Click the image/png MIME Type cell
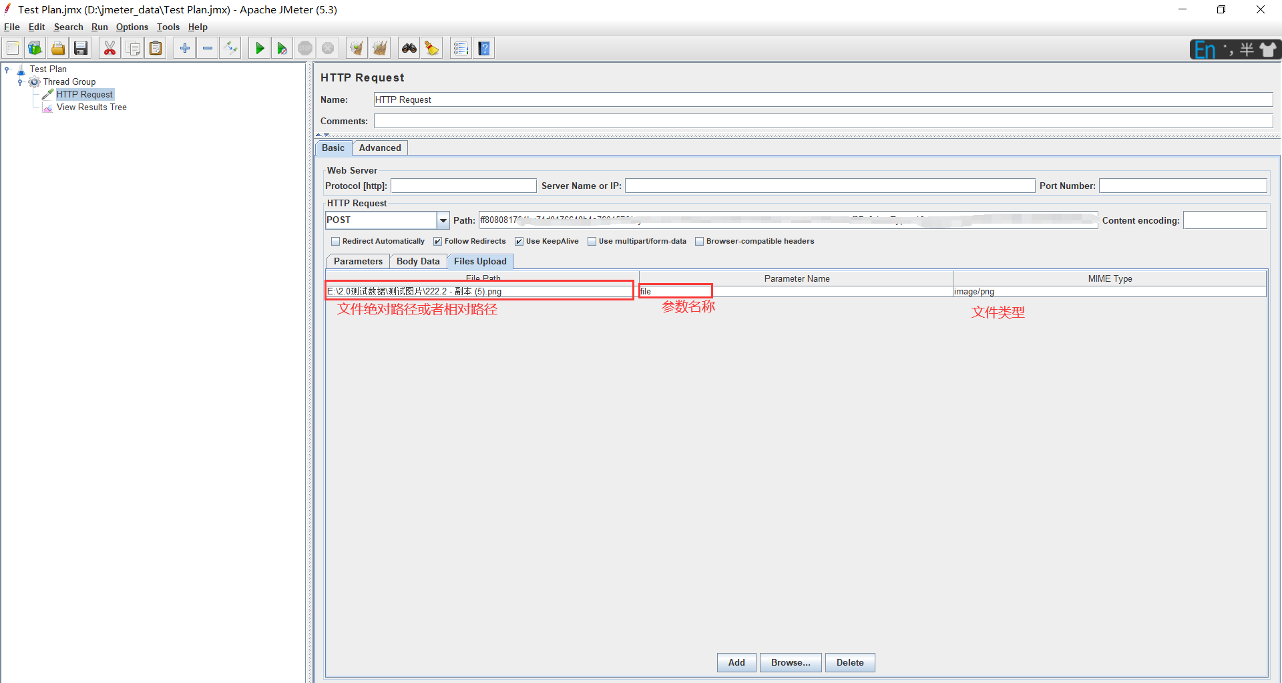The width and height of the screenshot is (1282, 683). point(1110,292)
